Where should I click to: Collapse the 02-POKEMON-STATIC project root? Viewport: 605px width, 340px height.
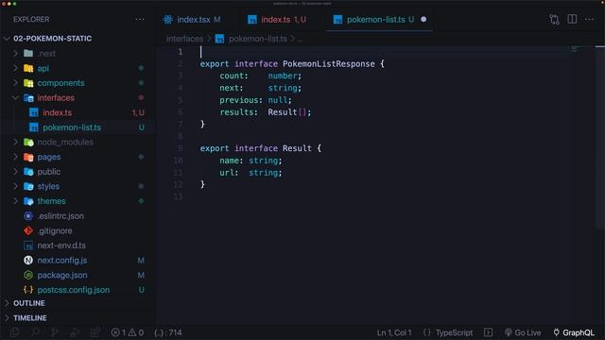(7, 39)
